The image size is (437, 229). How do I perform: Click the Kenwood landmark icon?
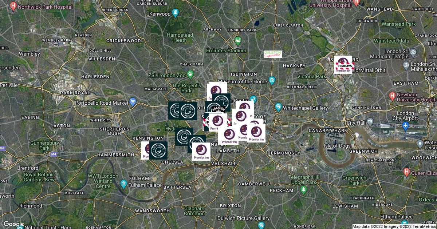tap(177, 13)
